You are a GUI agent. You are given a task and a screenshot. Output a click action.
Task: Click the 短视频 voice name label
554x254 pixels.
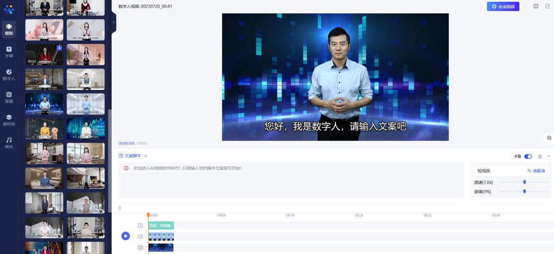484,171
